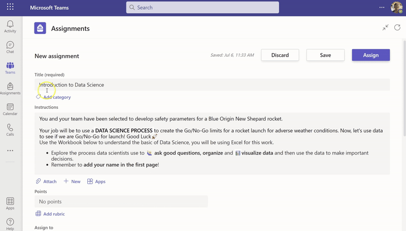Show more apps ellipsis in sidebar
The image size is (406, 231).
pyautogui.click(x=10, y=150)
